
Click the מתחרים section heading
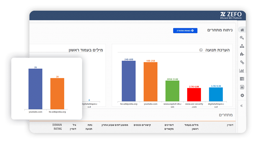coord(226,115)
